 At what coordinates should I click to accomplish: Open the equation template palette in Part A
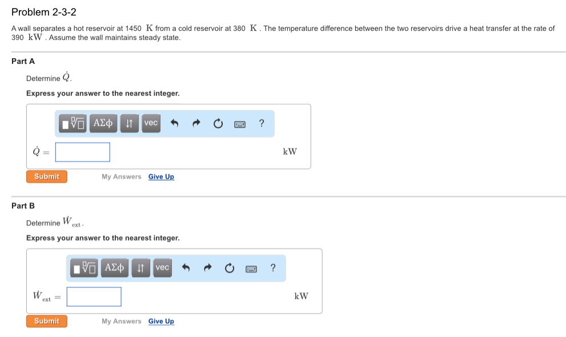[x=73, y=123]
